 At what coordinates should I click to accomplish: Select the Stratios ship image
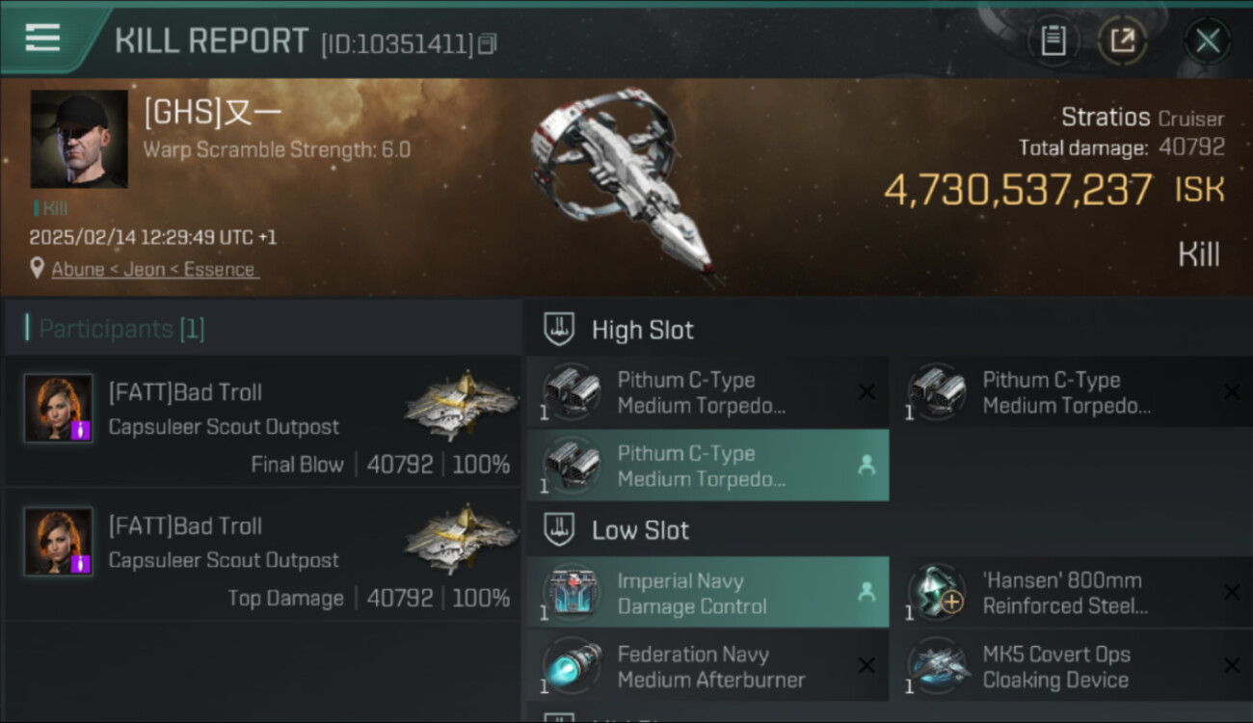(x=622, y=185)
